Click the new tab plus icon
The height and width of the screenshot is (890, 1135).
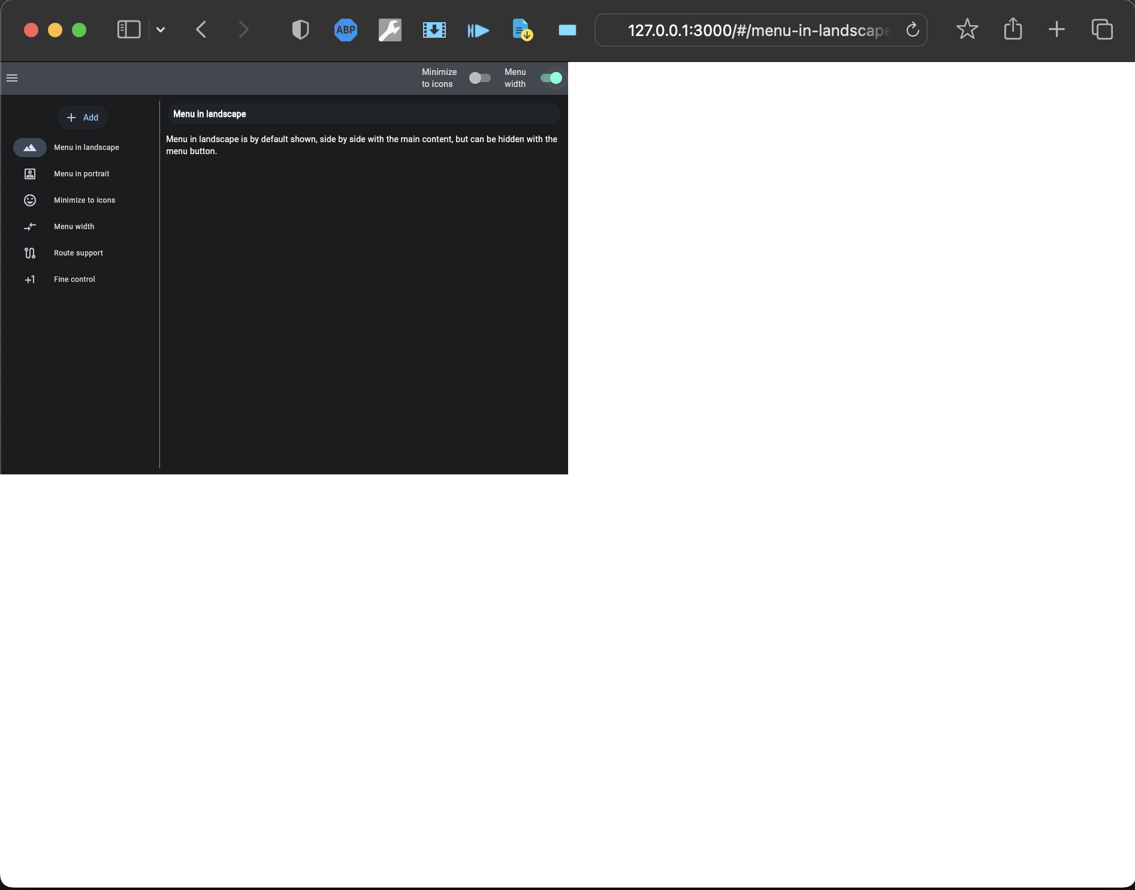(x=1056, y=29)
